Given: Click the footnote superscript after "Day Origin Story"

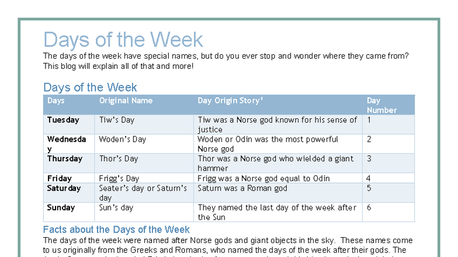Looking at the screenshot, I should (262, 99).
